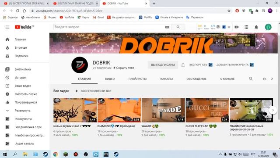Image resolution: width=280 pixels, height=158 pixels.
Task: Click the DOBRIK channel avatar
Action: (x=80, y=65)
